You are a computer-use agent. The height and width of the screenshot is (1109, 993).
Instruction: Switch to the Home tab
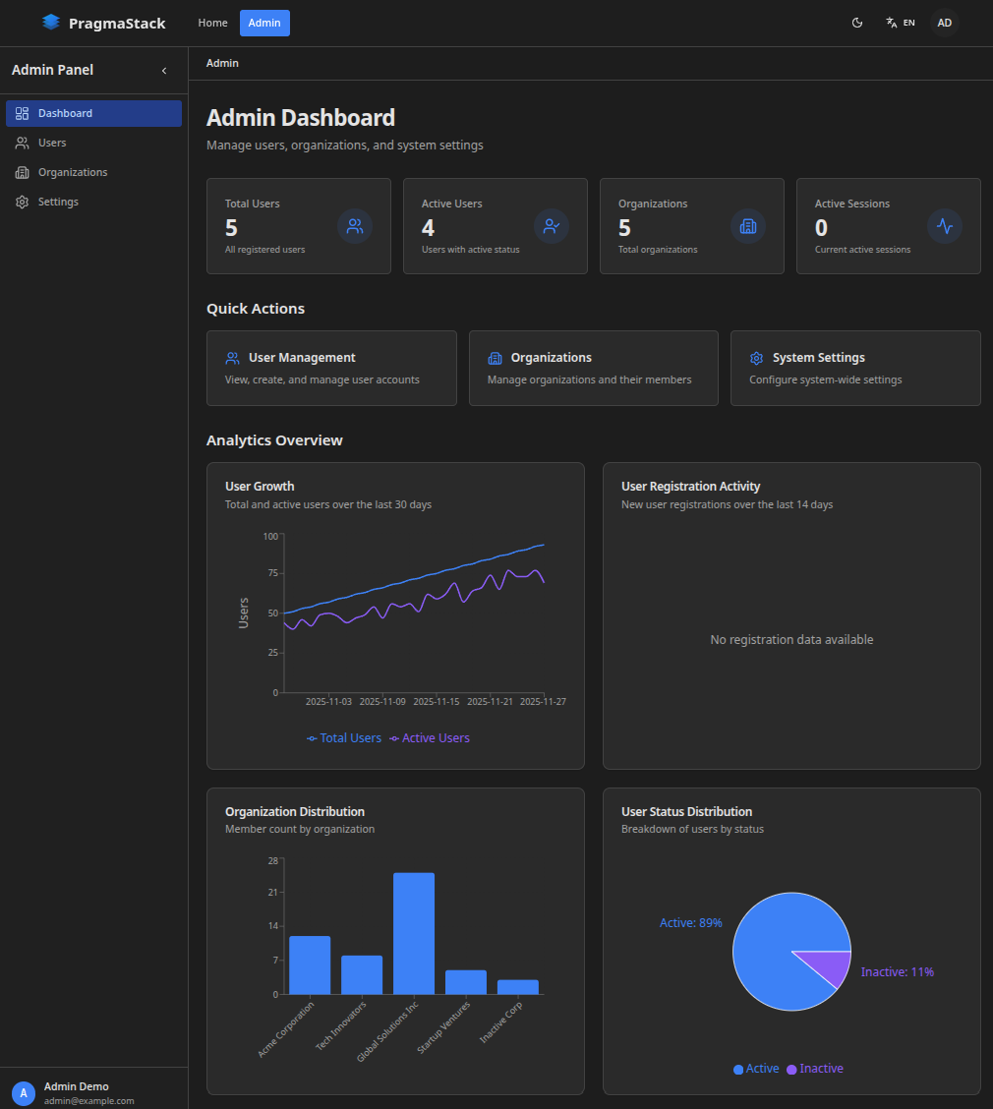click(212, 22)
